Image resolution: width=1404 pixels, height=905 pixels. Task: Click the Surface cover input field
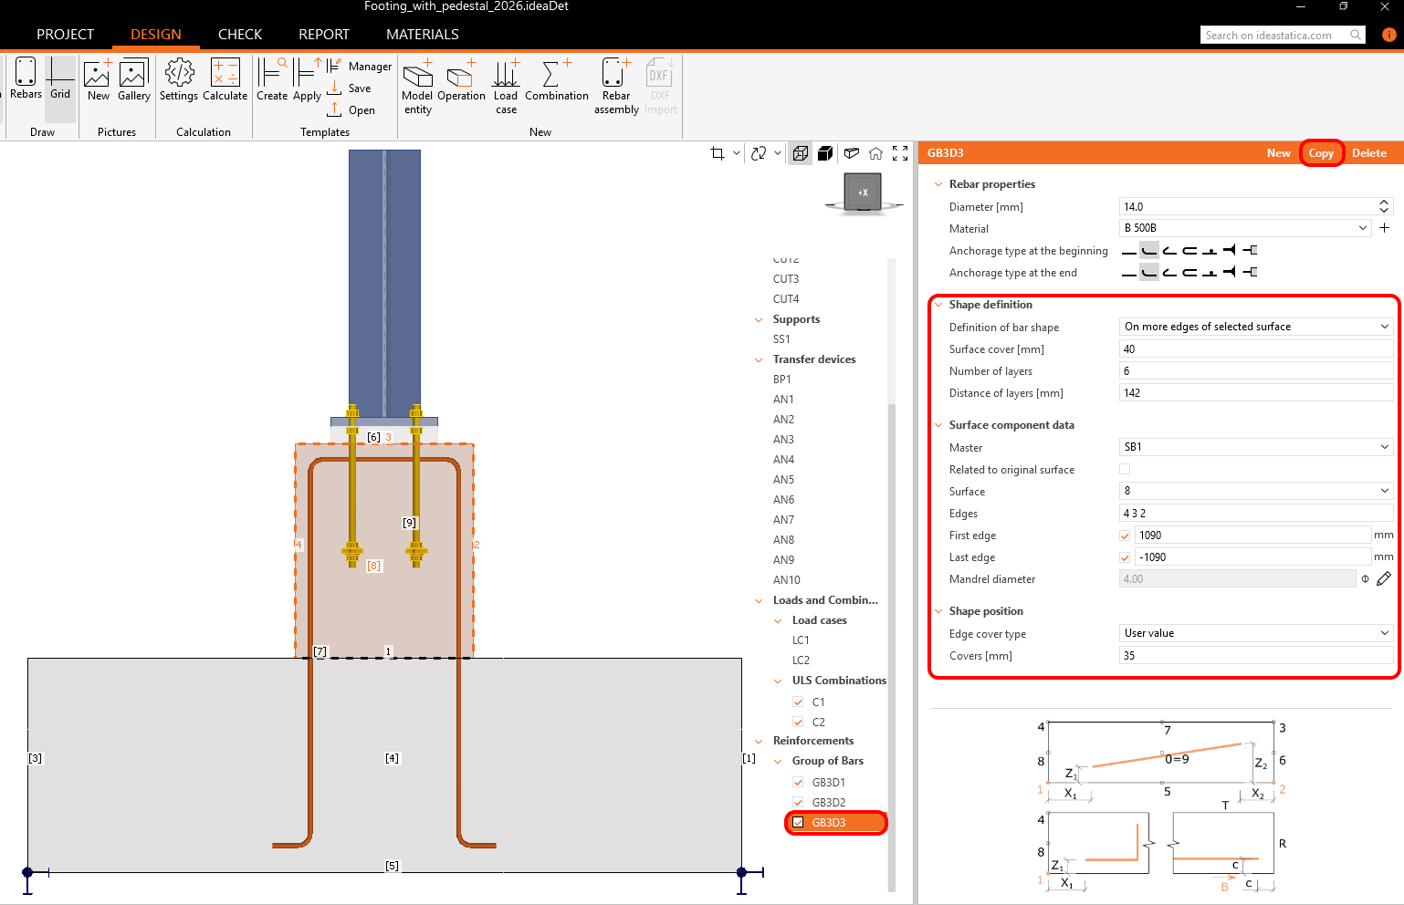1255,349
